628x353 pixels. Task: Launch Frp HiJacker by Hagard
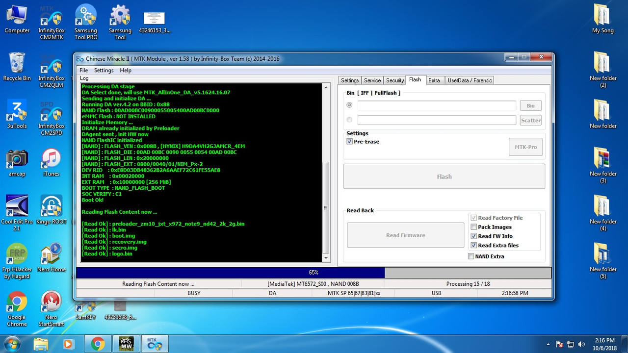(x=17, y=261)
